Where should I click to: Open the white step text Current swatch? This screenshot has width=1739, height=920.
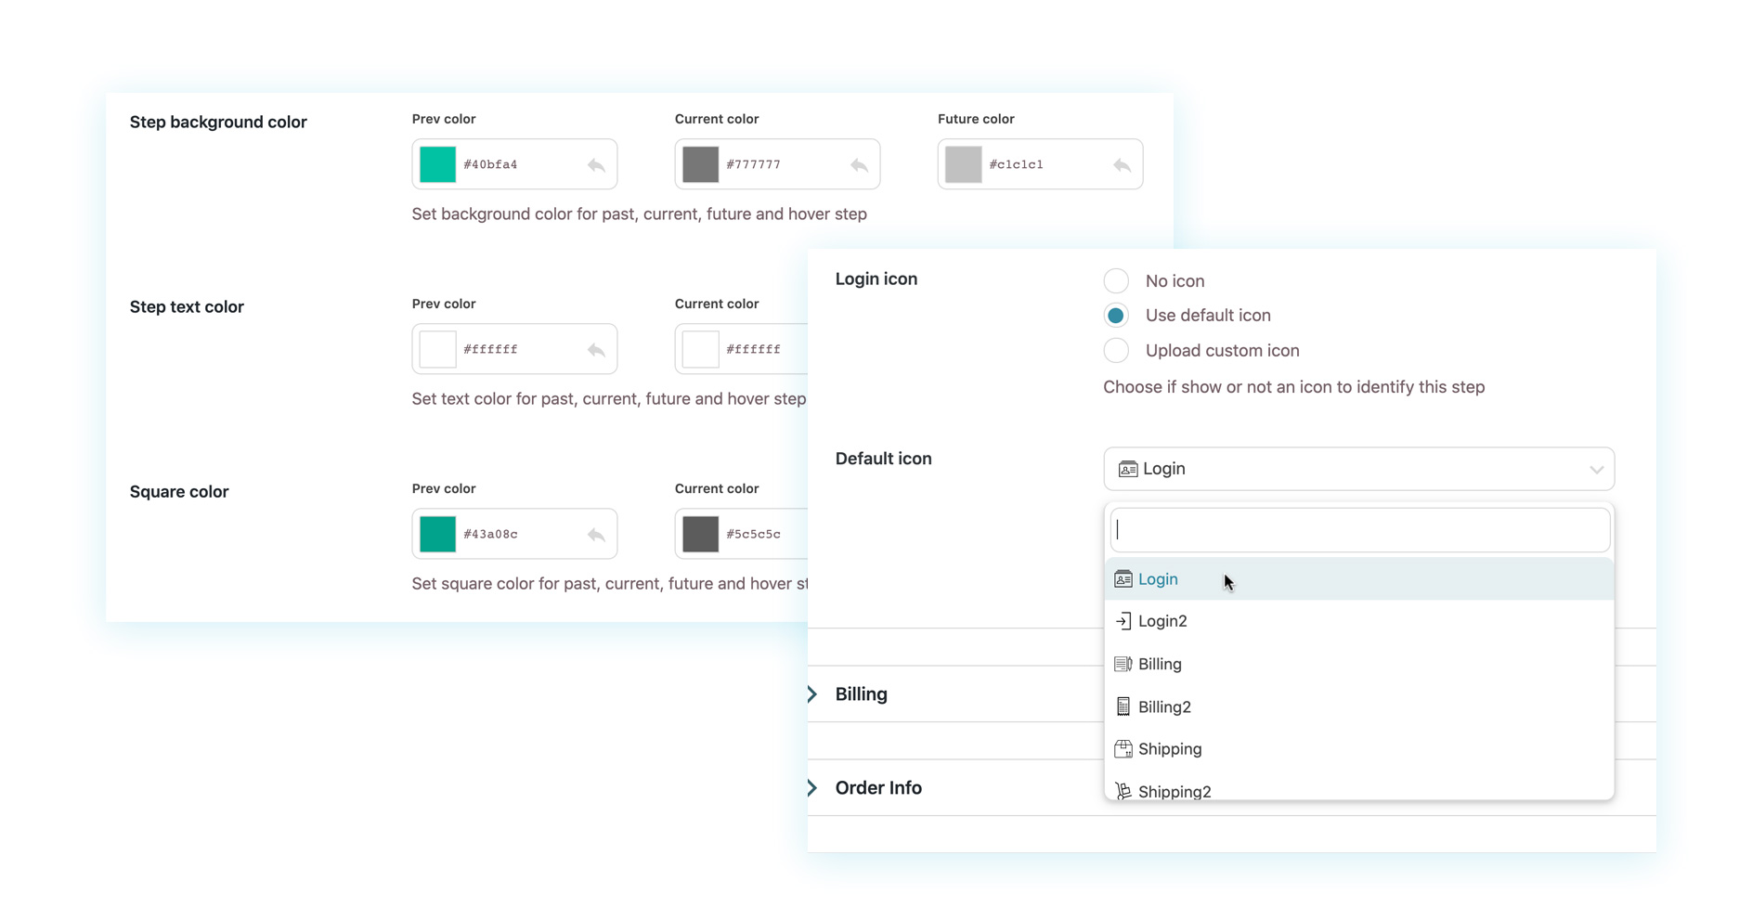[x=700, y=349]
